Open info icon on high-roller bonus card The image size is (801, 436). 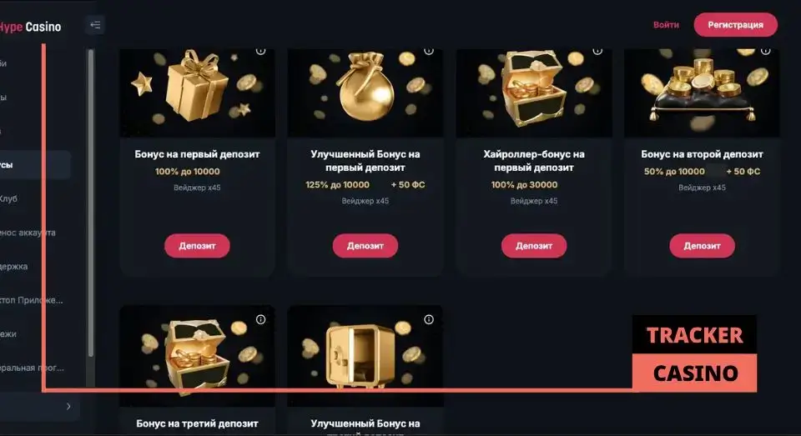pos(597,51)
